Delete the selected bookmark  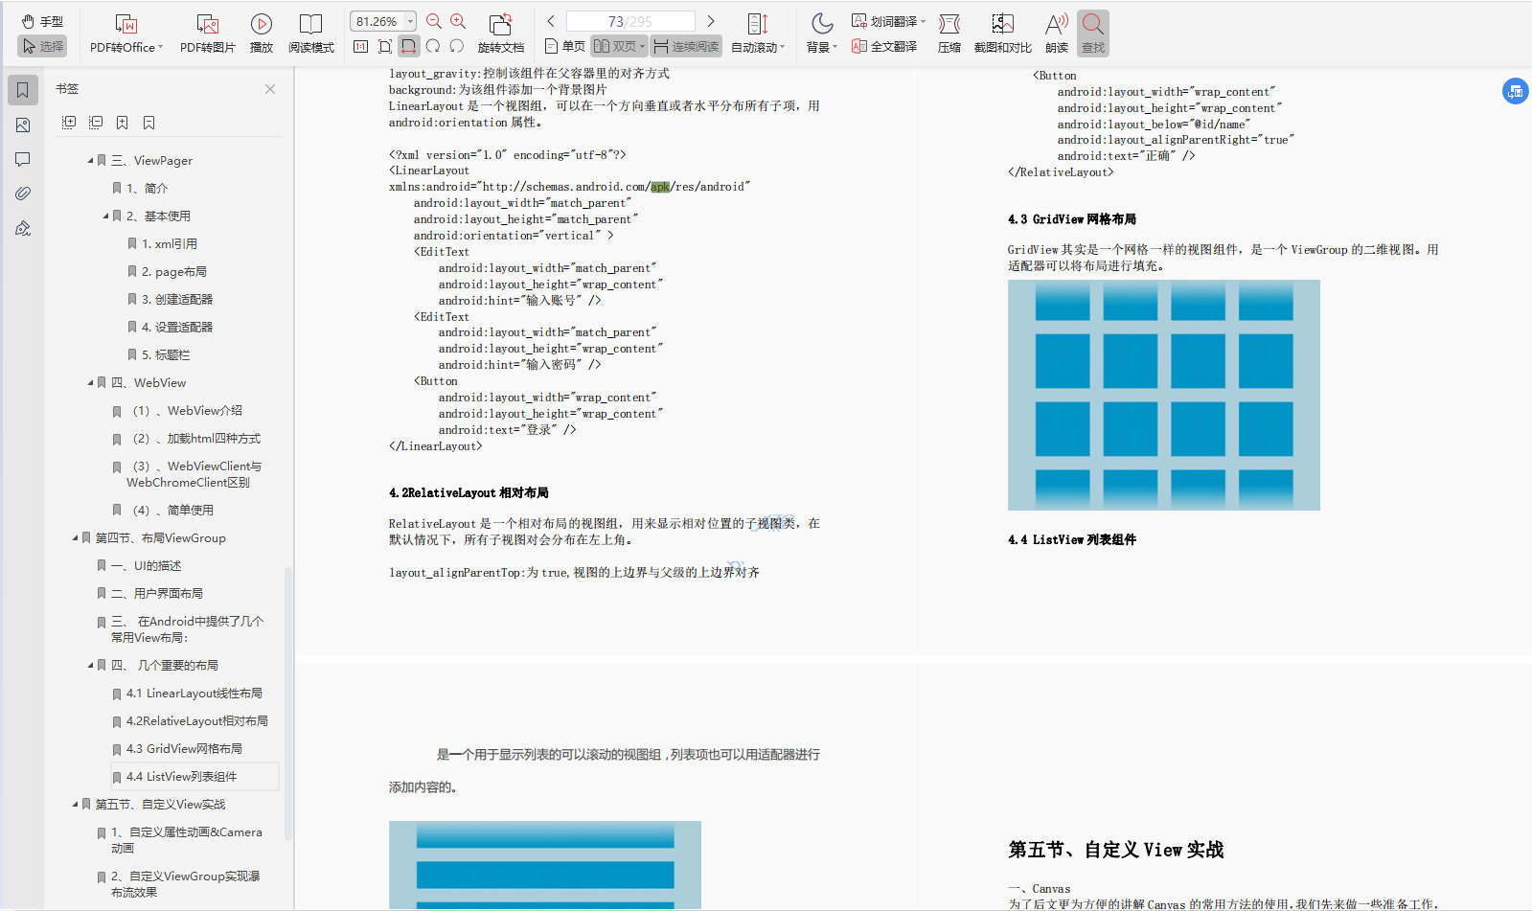pyautogui.click(x=149, y=123)
